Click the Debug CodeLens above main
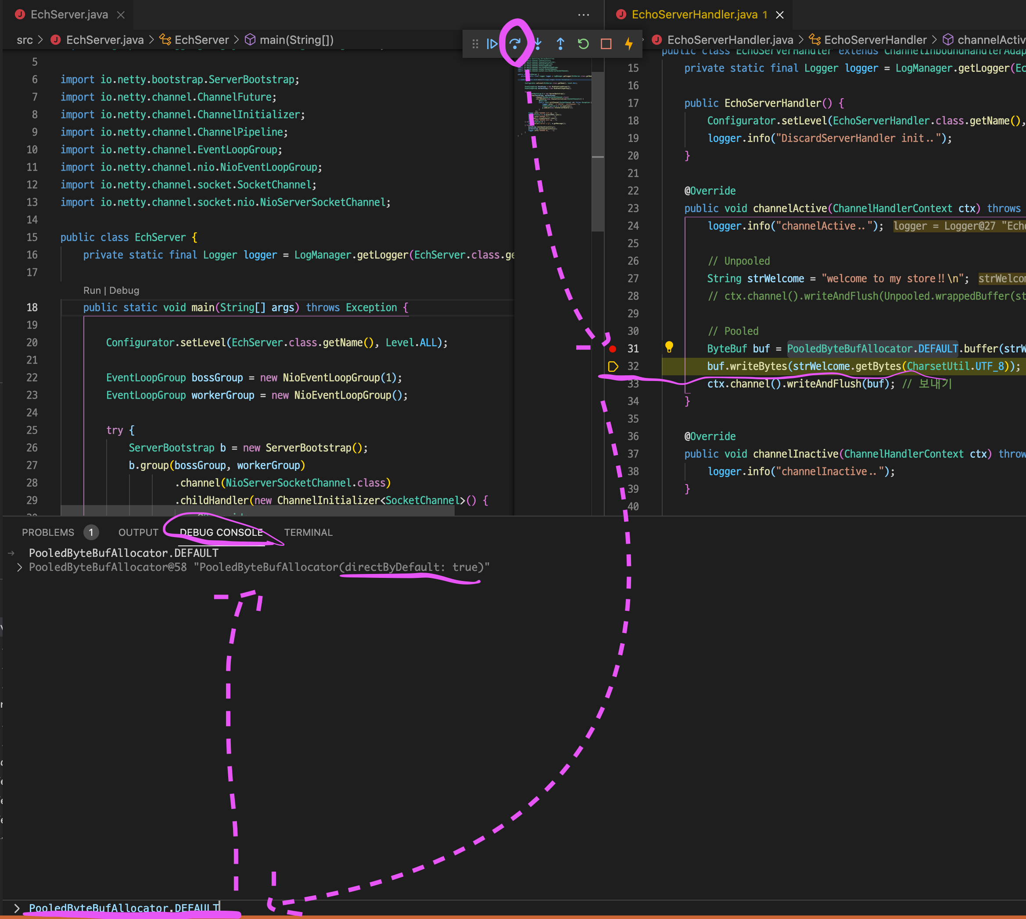The image size is (1026, 919). (x=124, y=290)
